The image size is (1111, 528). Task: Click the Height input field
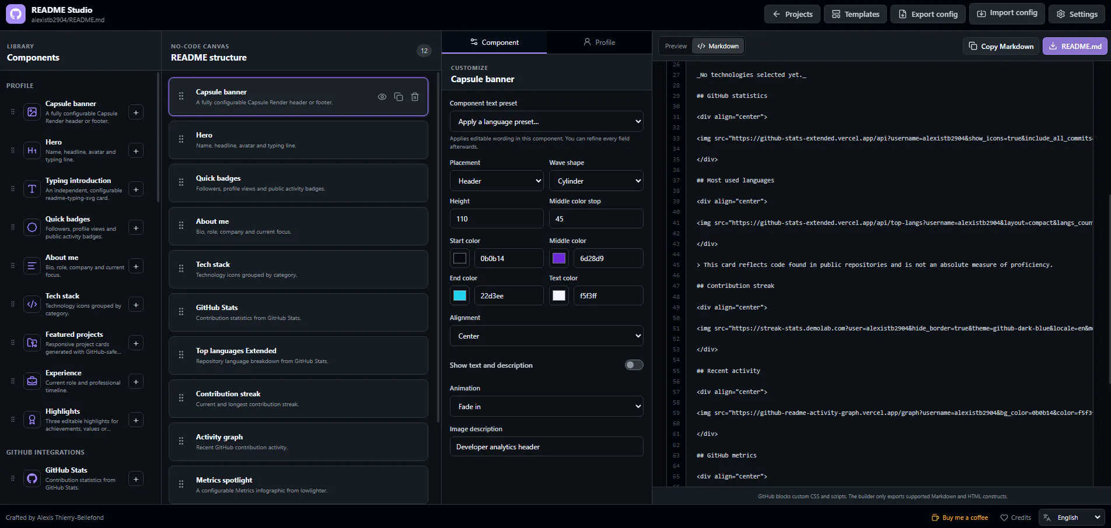[497, 219]
